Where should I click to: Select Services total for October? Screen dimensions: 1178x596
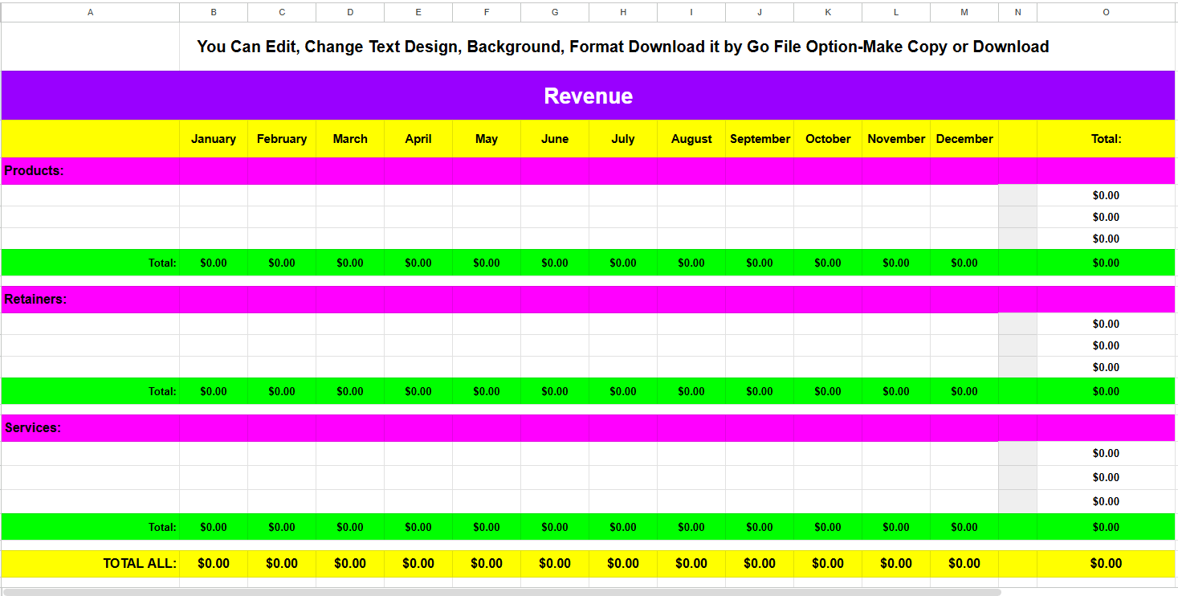click(828, 527)
